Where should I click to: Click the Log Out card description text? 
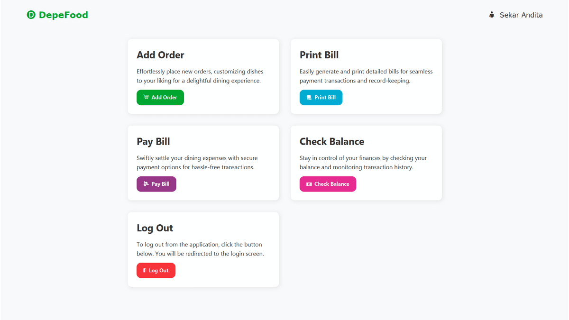[200, 249]
